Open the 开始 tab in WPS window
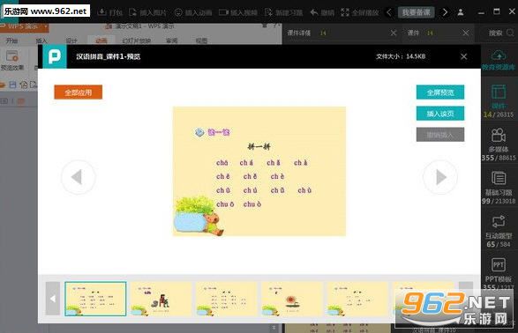518x333 pixels. click(11, 41)
